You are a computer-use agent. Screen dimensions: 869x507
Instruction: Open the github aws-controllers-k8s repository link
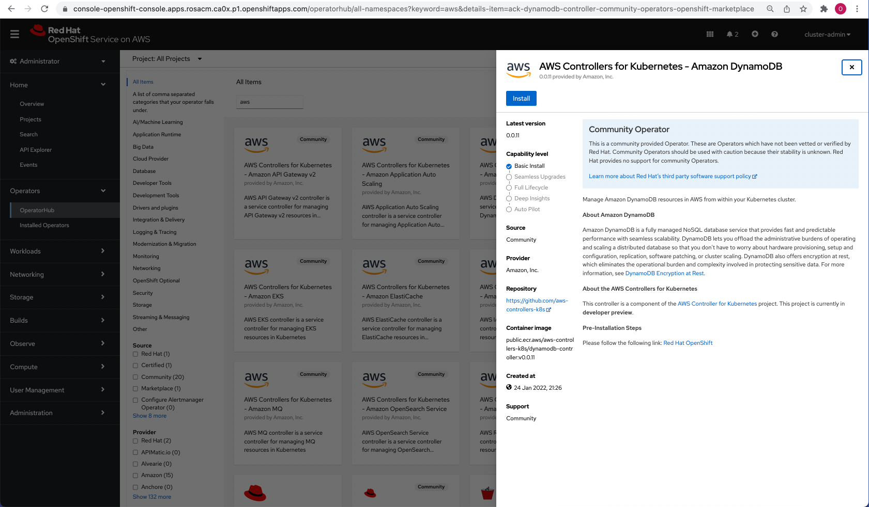[537, 305]
